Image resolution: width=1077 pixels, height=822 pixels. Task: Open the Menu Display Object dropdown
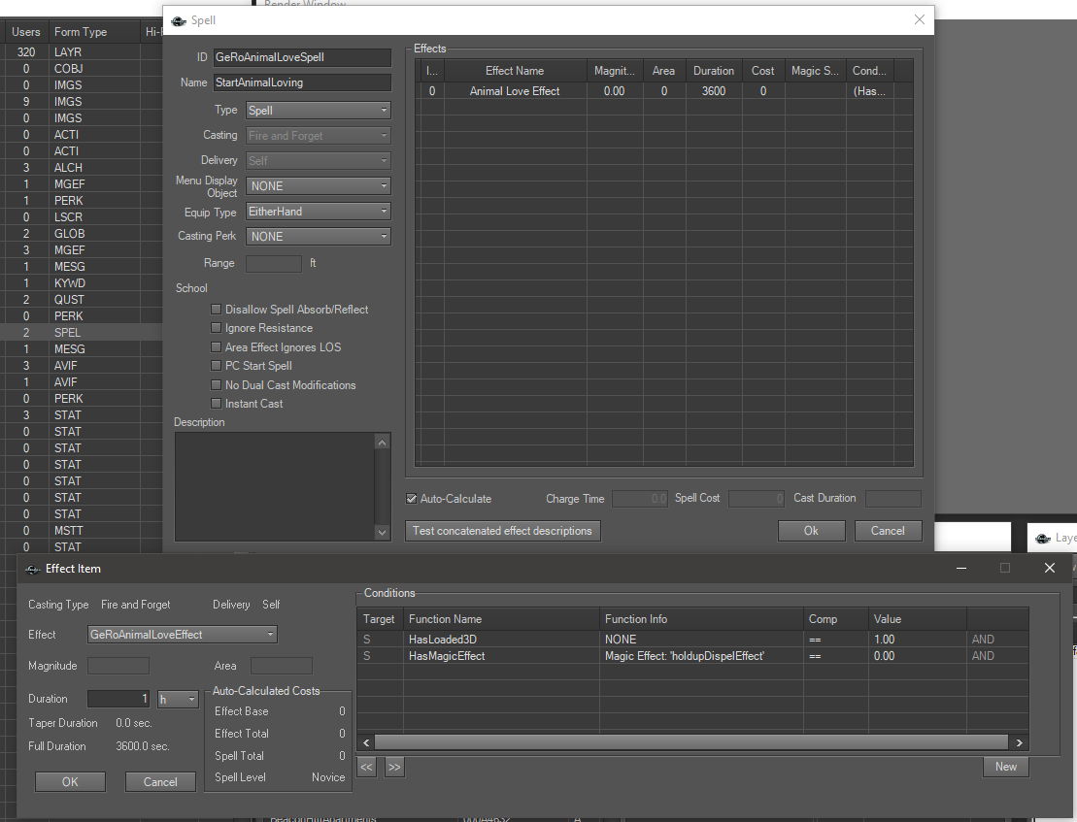(x=318, y=186)
